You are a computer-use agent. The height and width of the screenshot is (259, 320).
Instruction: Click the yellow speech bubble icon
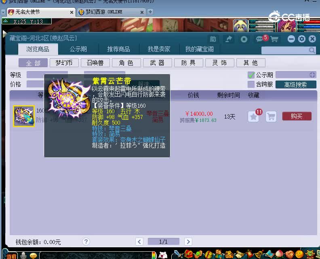(x=33, y=255)
